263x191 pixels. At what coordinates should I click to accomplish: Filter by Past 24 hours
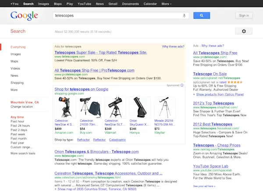click(x=20, y=126)
